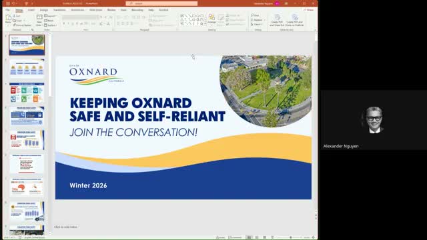Switch to the Acrobat tab
Screen dimensions: 427x240
[x=163, y=10]
